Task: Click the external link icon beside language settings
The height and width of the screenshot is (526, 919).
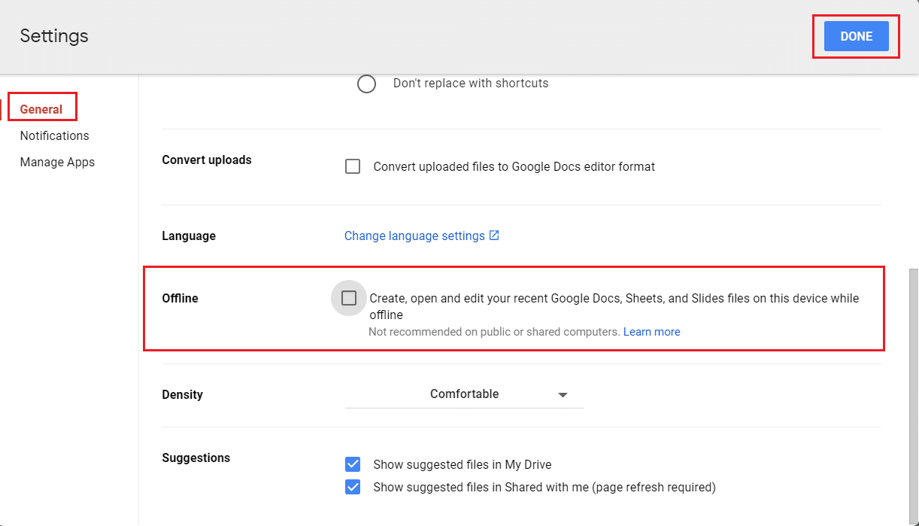Action: [x=494, y=236]
